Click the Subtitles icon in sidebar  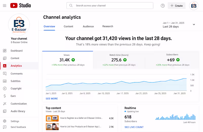[x=5, y=81]
